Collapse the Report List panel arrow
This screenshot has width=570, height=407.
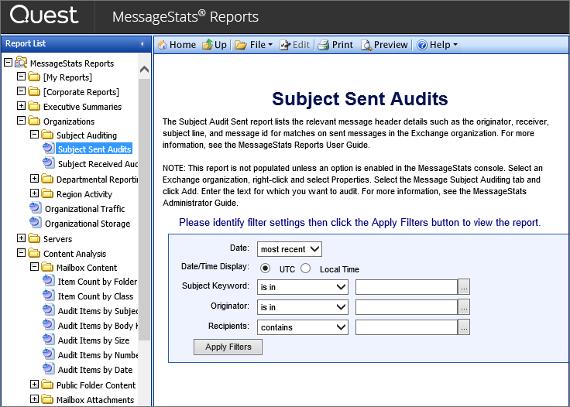pos(142,44)
